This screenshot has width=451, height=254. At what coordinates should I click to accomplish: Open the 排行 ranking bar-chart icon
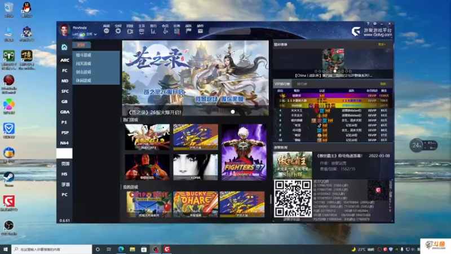(153, 31)
